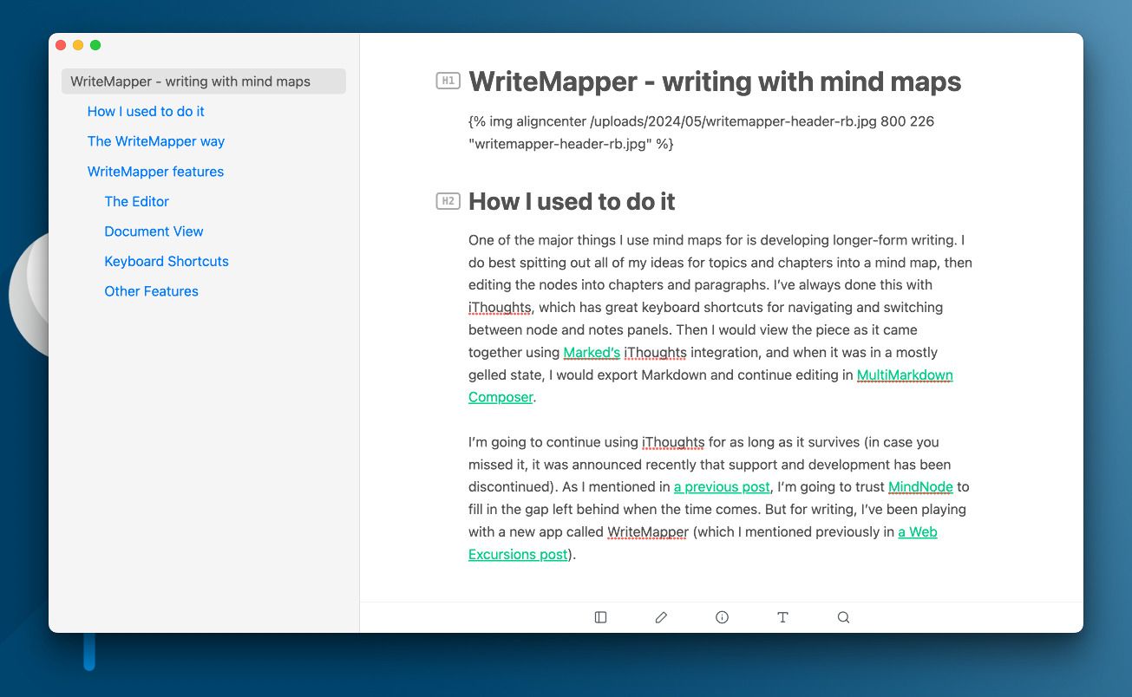Select The WriteMapper way outline entry

pos(155,141)
